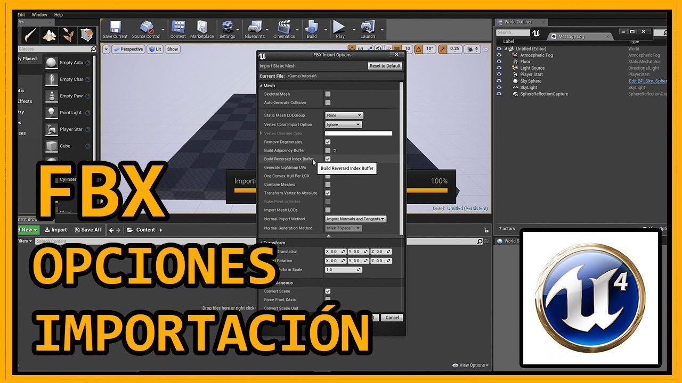Uncheck Build Reversed Index Buffer checkbox
This screenshot has height=383, width=682.
pos(328,159)
